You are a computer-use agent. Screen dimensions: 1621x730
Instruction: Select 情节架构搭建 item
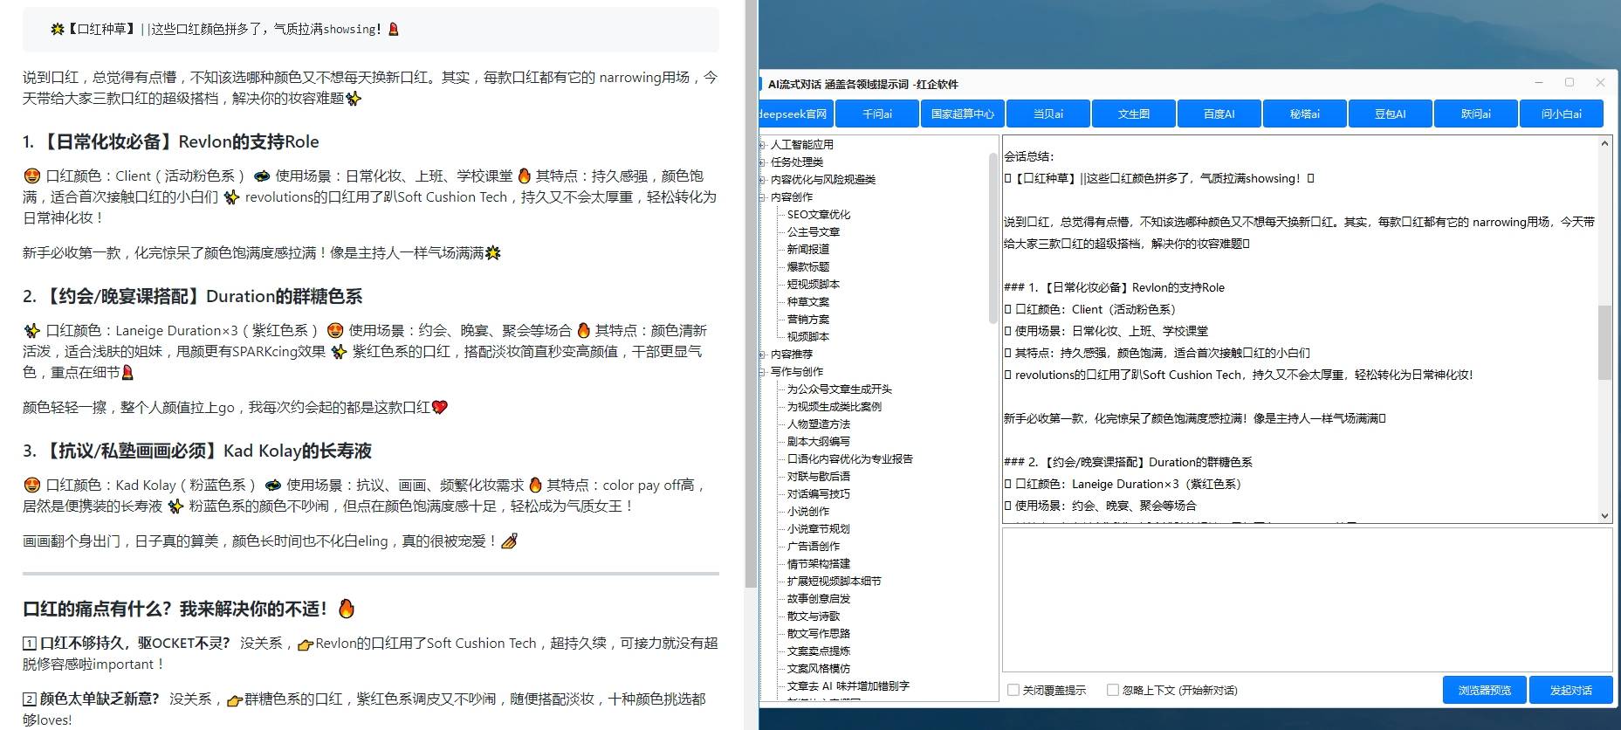point(819,564)
